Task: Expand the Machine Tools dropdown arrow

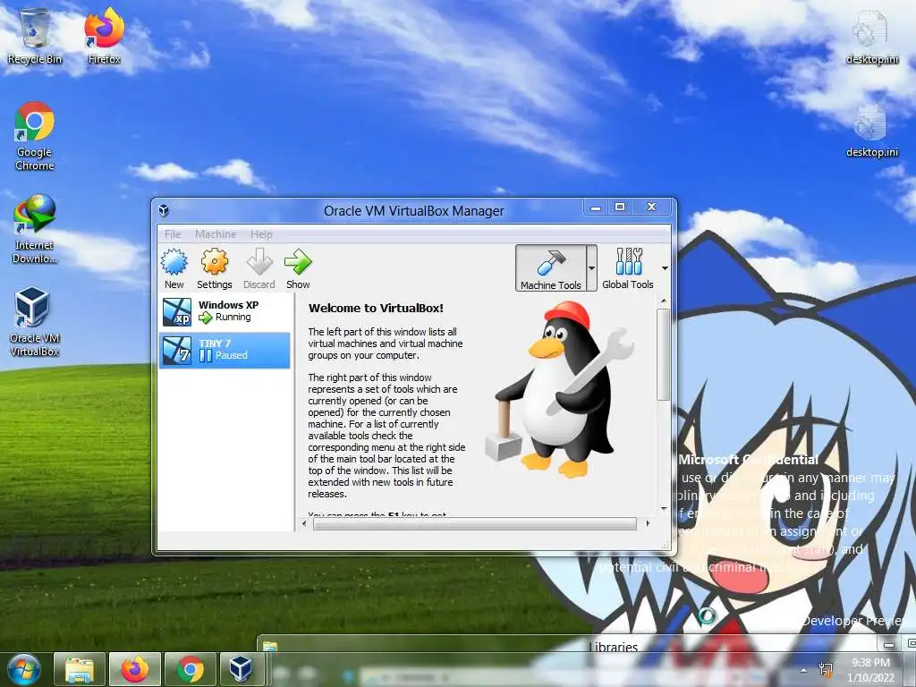Action: 591,267
